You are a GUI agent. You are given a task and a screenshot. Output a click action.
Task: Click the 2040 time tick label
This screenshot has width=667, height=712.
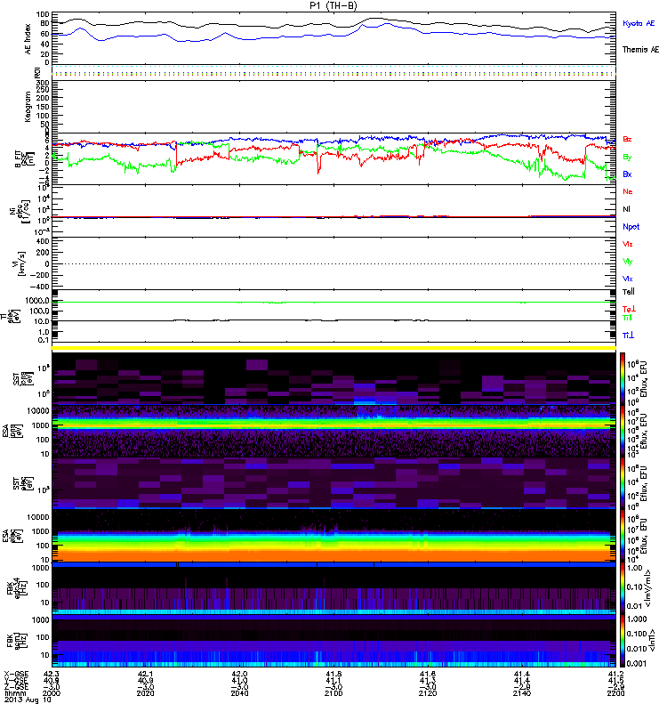(x=239, y=693)
